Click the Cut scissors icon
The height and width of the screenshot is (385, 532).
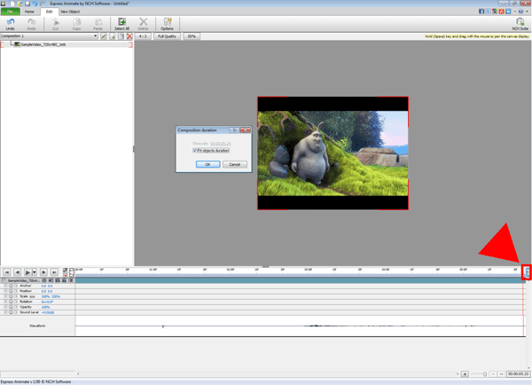click(55, 21)
